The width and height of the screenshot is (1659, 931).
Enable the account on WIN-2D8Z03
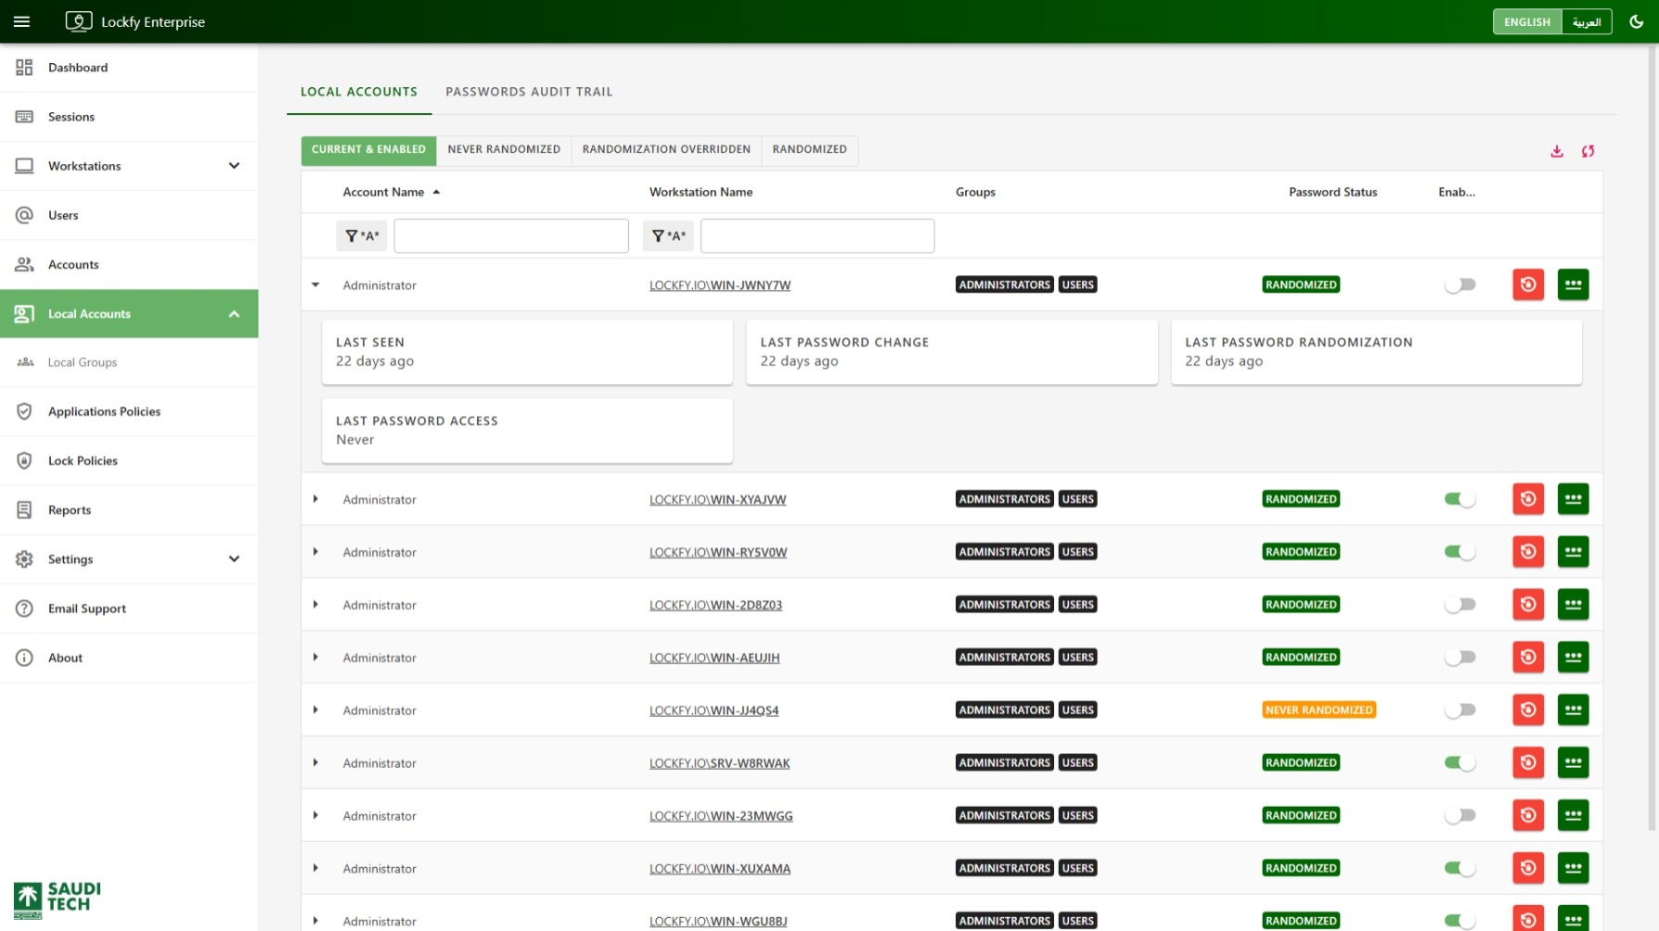tap(1460, 605)
